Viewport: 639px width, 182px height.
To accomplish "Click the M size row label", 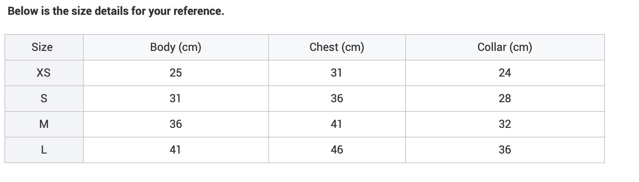I will point(44,124).
